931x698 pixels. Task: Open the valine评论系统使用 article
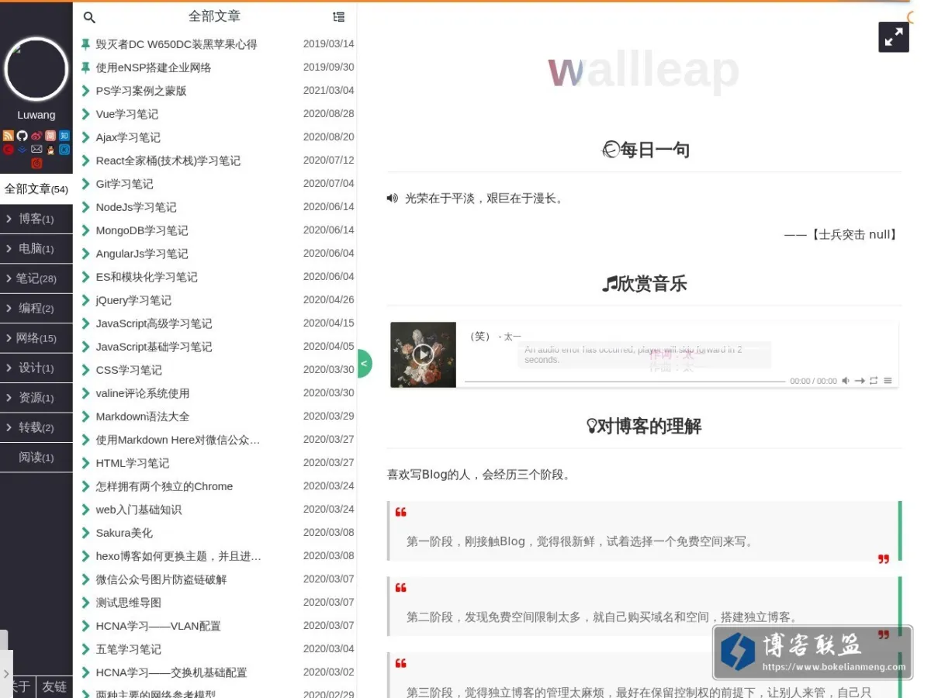pyautogui.click(x=143, y=393)
